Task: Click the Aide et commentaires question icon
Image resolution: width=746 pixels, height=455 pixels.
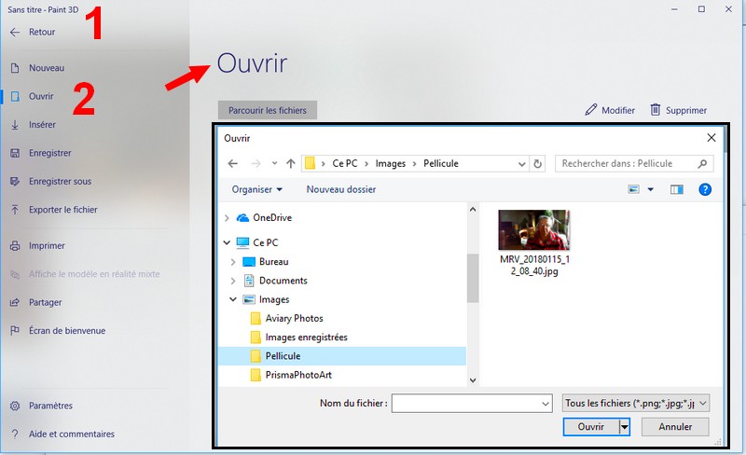Action: tap(15, 434)
